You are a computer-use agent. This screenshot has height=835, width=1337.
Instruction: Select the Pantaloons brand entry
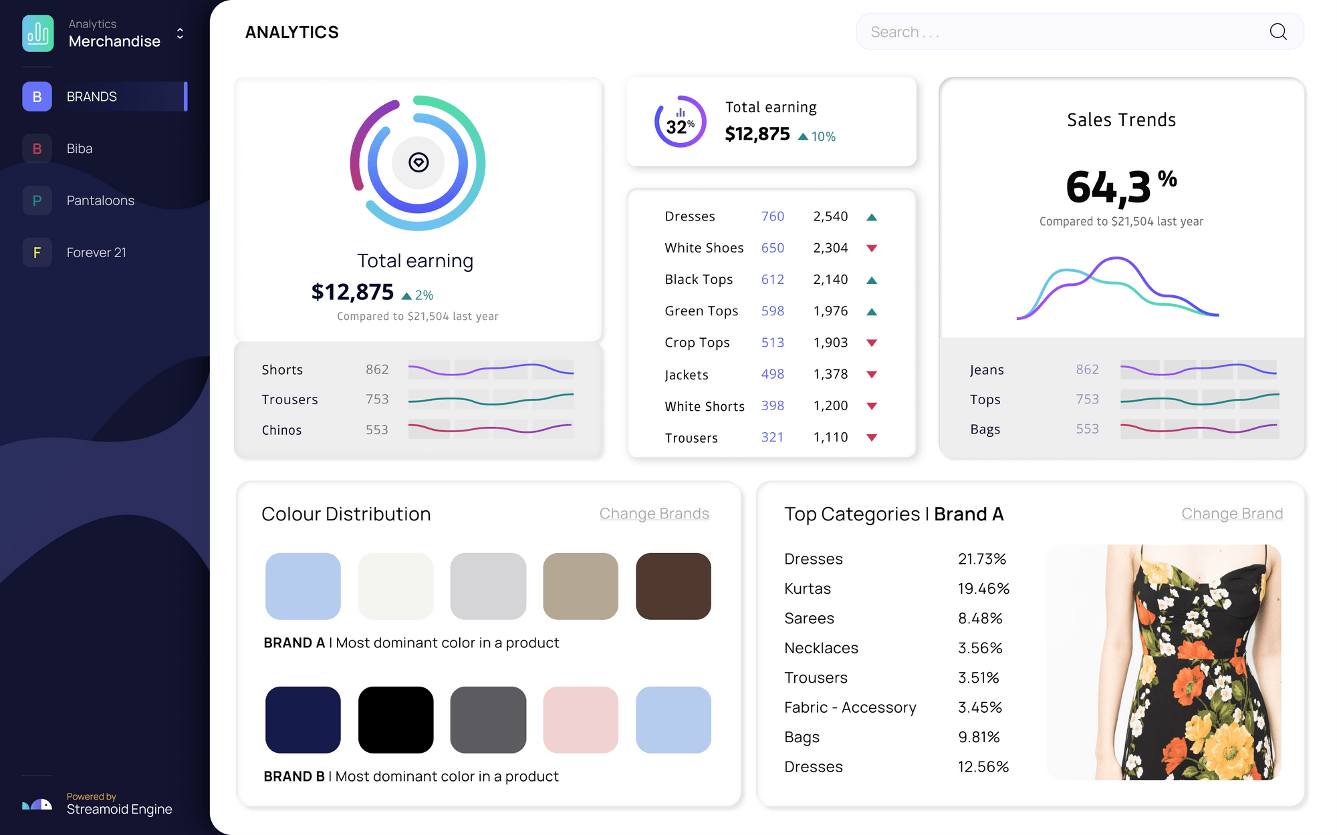click(x=100, y=200)
